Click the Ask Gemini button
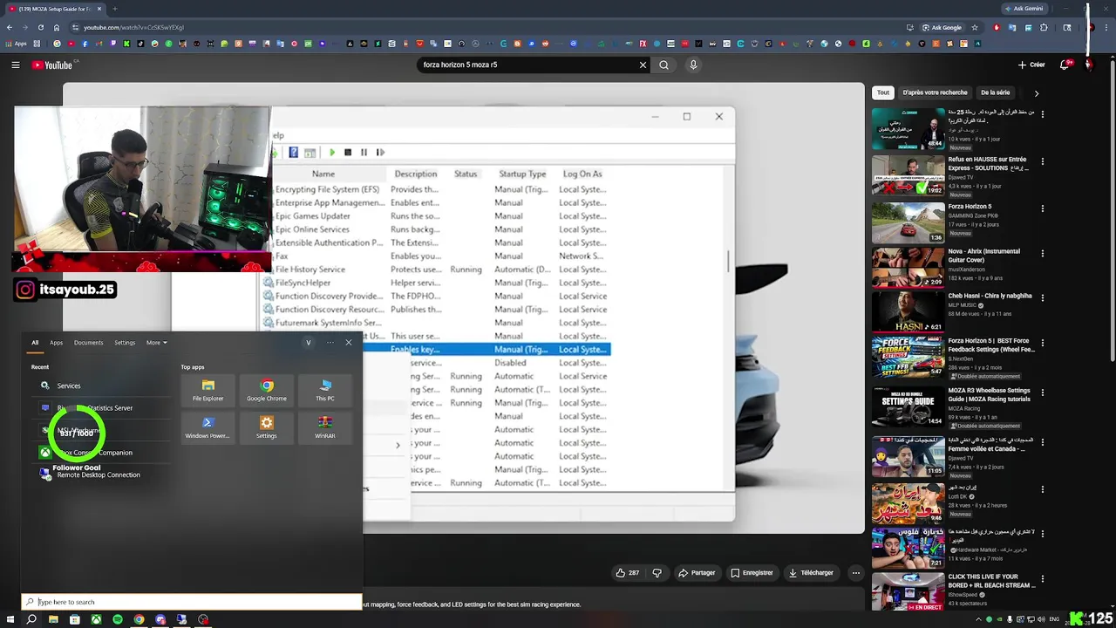 click(1024, 9)
